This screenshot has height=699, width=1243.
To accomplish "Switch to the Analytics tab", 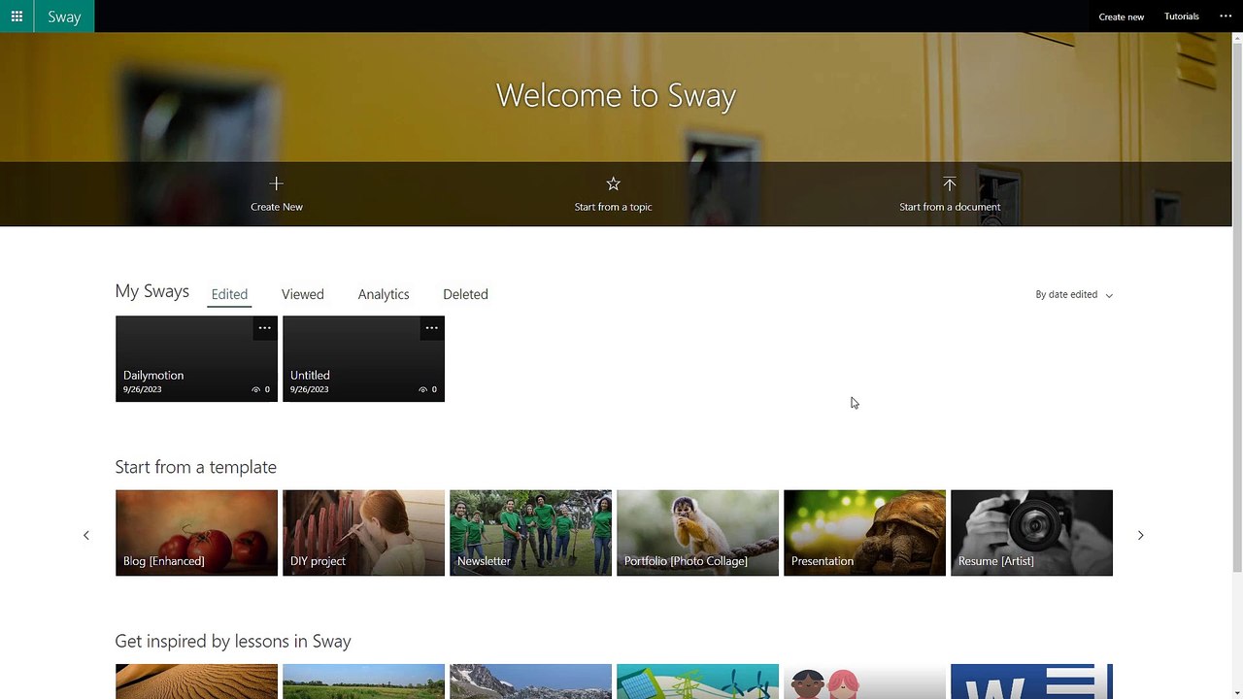I will pos(384,294).
